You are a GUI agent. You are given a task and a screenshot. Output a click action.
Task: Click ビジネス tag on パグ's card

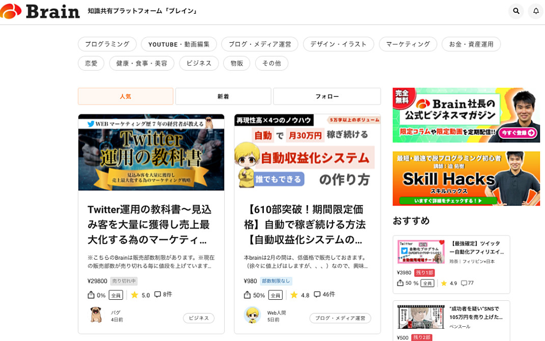coord(199,318)
